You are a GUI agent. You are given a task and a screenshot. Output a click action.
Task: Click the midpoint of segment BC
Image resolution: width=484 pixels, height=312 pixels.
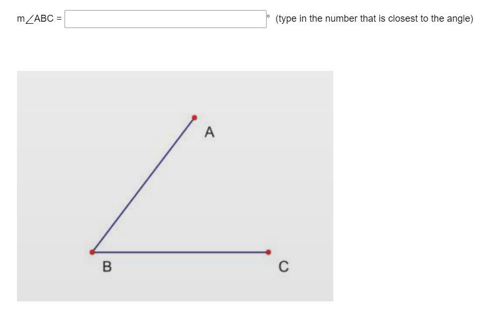coord(180,252)
